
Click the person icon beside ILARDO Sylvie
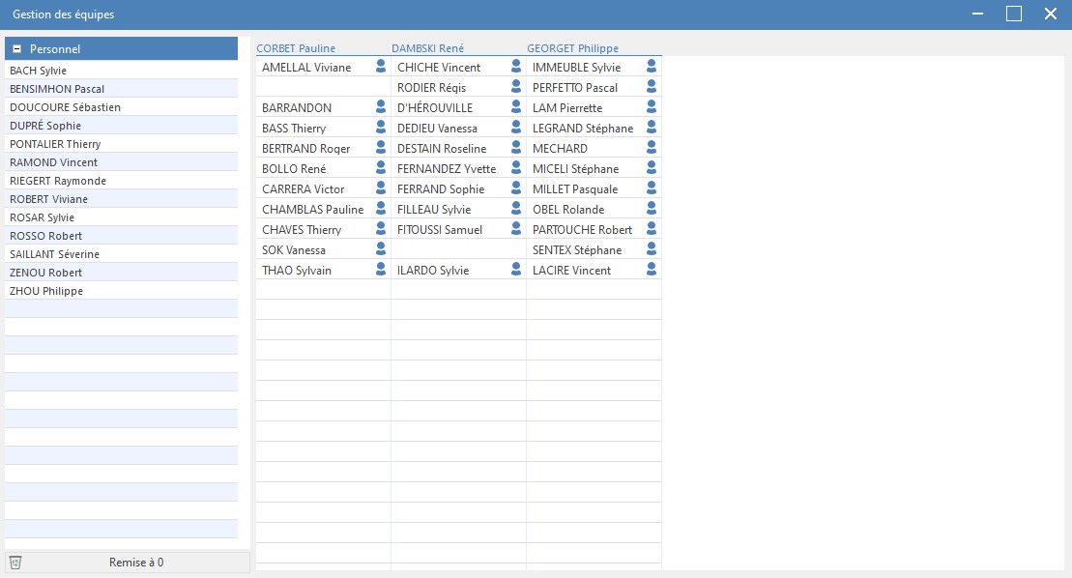[516, 270]
